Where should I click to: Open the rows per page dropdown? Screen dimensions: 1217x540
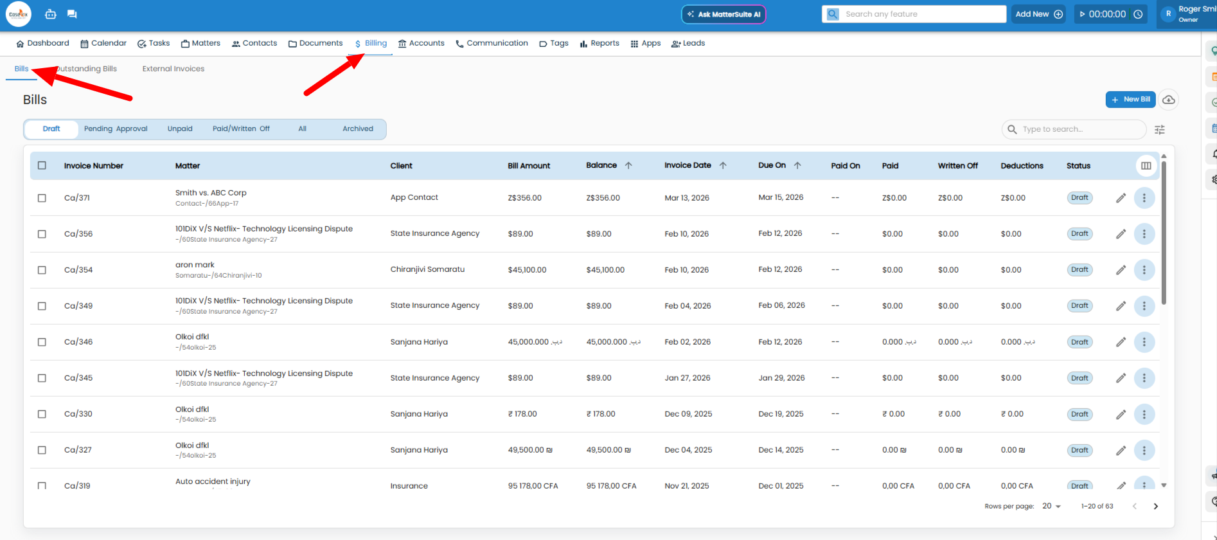(1051, 507)
